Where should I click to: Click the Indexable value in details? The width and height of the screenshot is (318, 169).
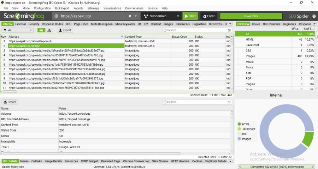point(65,141)
